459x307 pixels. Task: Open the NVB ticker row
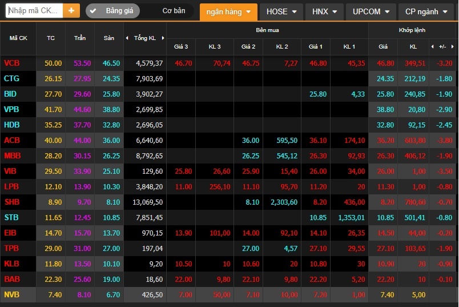[12, 295]
